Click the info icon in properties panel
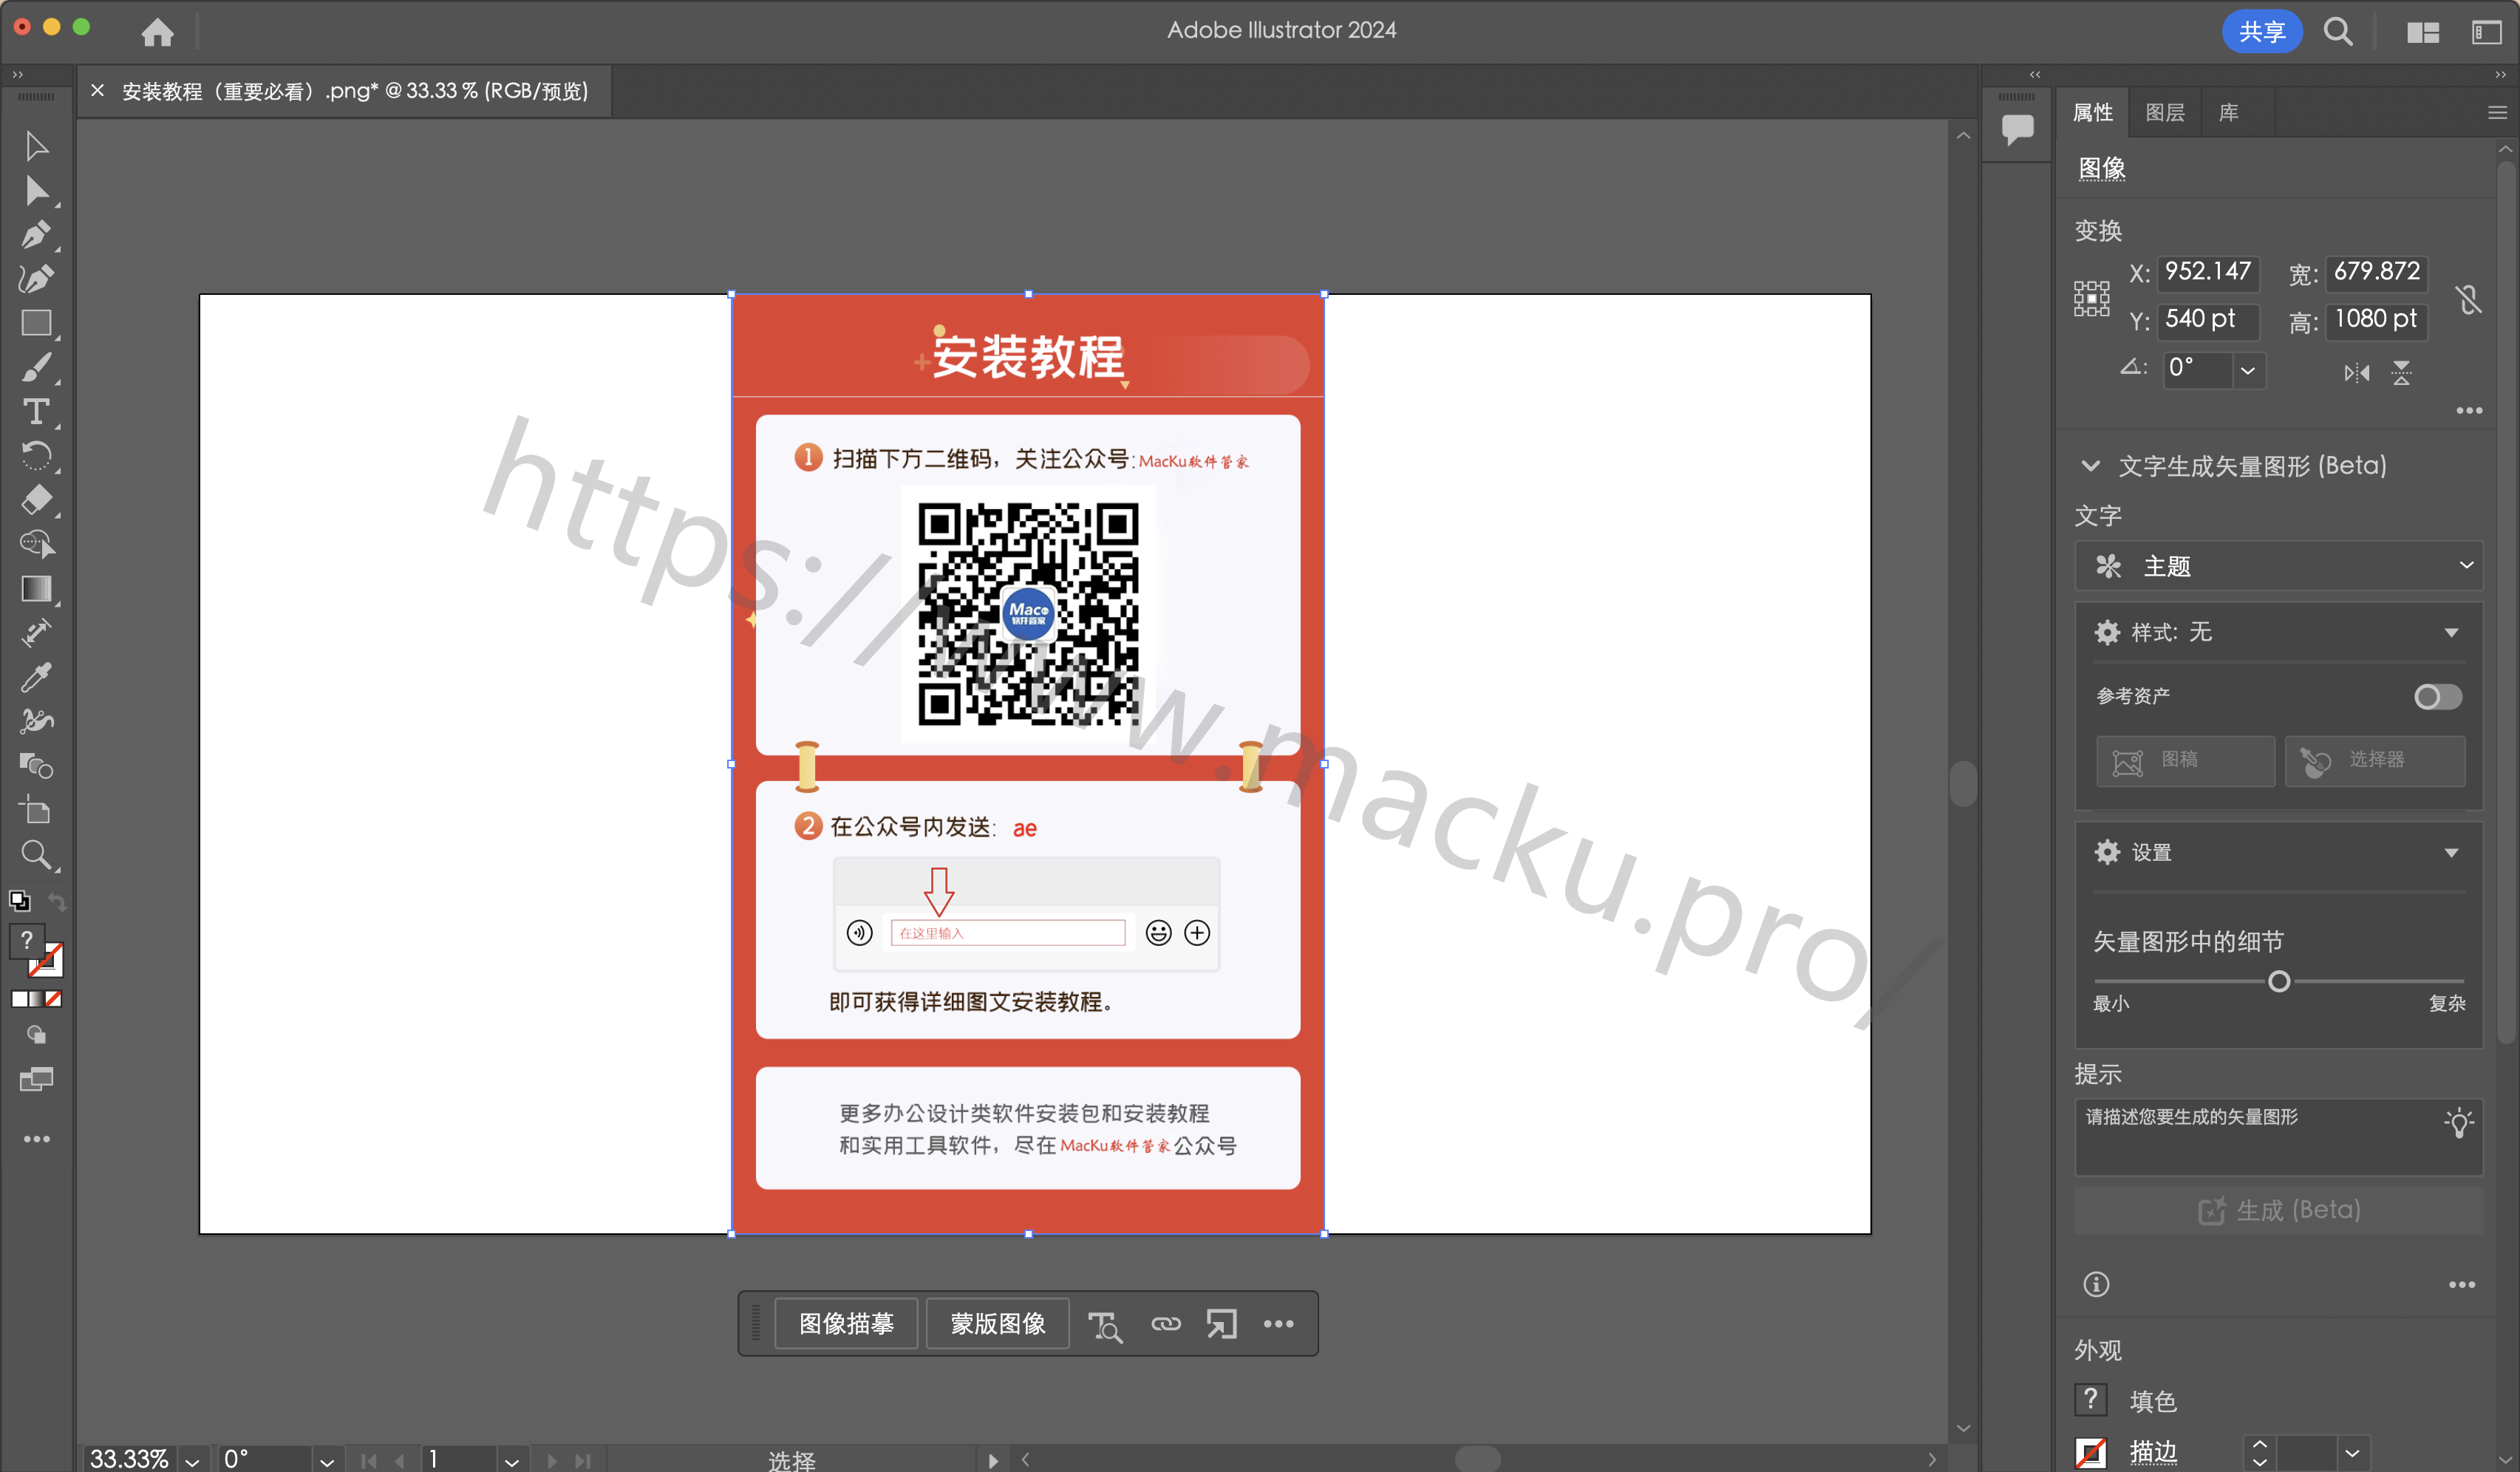Screen dimensions: 2520x1472 tap(2096, 1284)
